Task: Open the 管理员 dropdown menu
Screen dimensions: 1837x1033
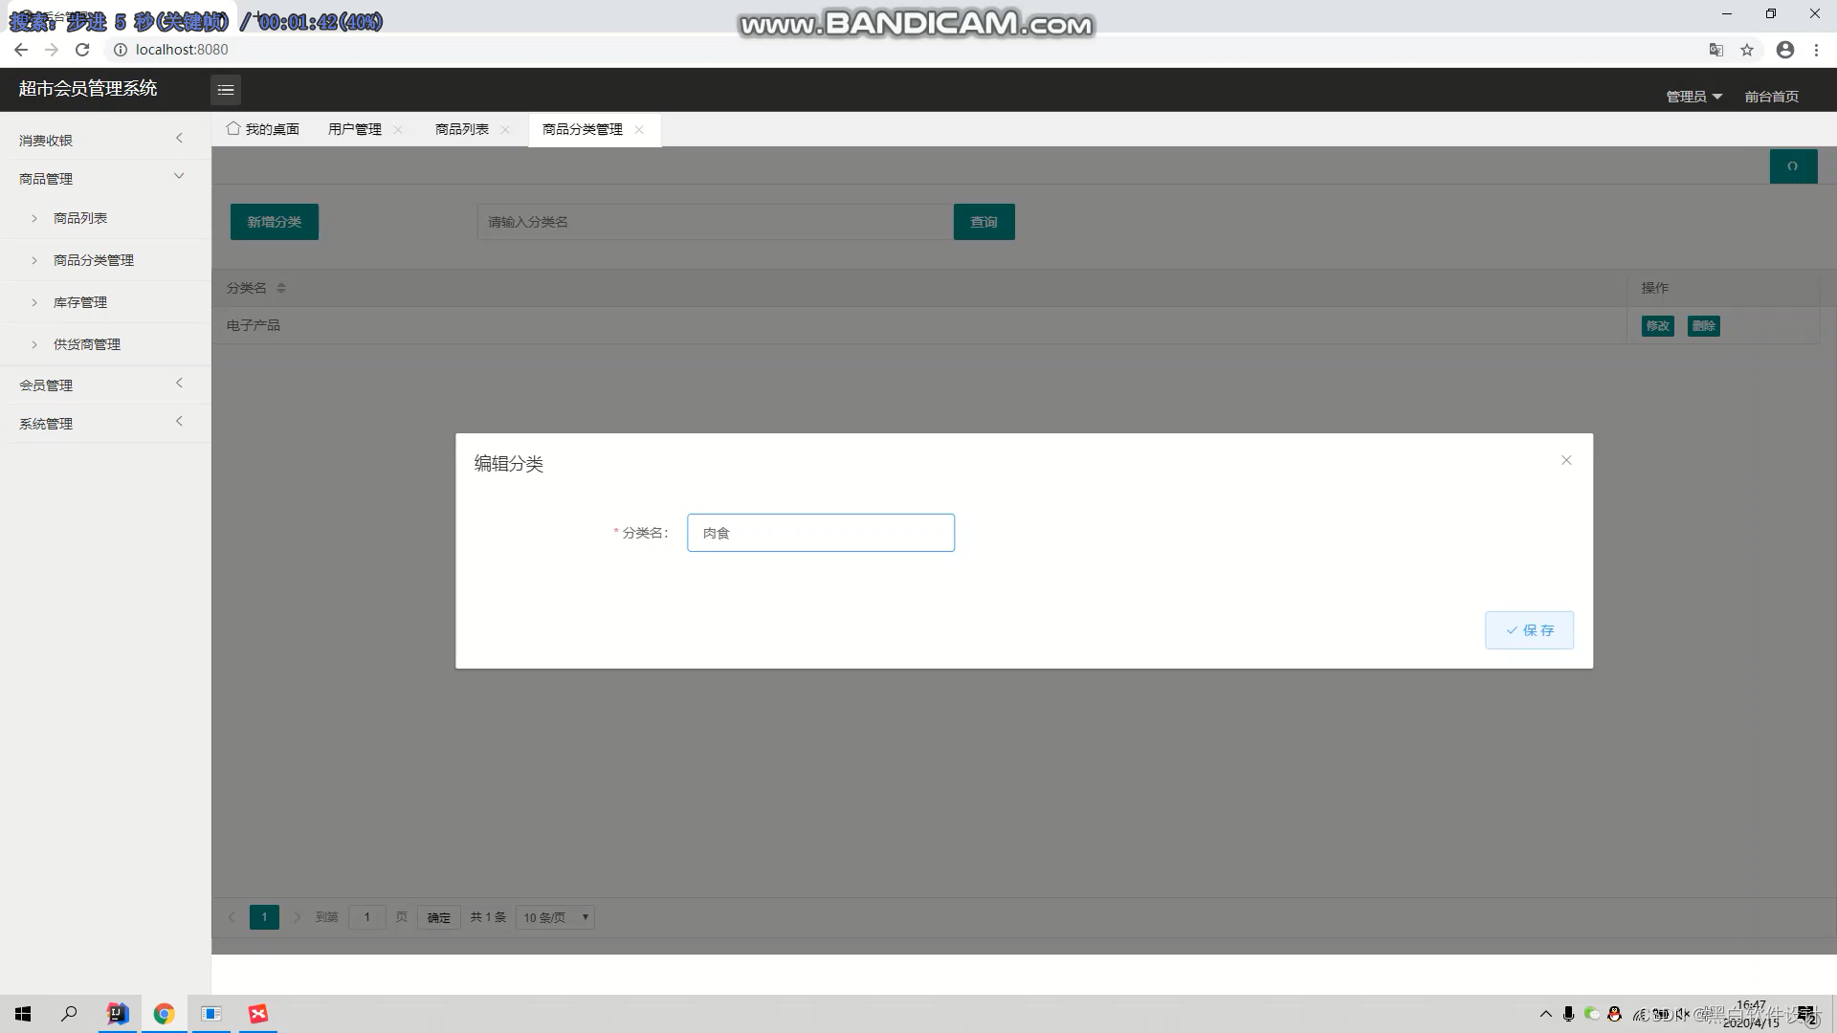Action: [x=1693, y=97]
